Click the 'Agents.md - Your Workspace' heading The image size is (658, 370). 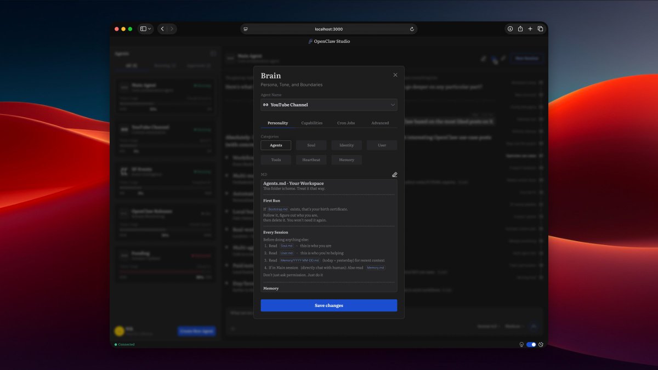tap(293, 183)
